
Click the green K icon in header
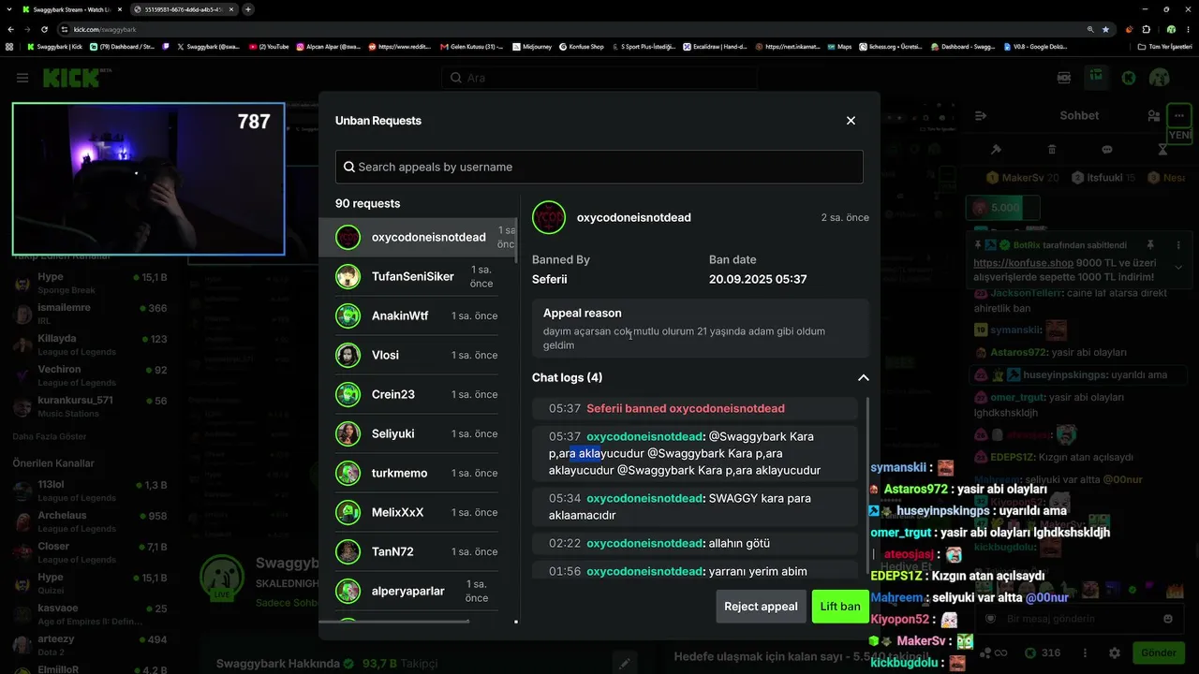(x=1129, y=79)
